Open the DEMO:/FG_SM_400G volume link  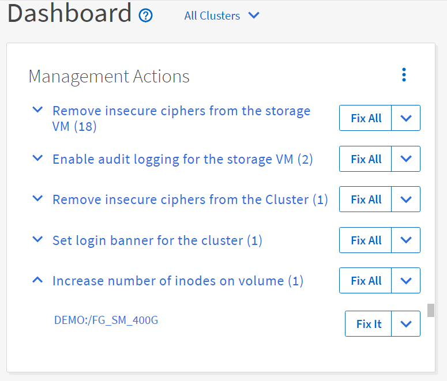(106, 320)
